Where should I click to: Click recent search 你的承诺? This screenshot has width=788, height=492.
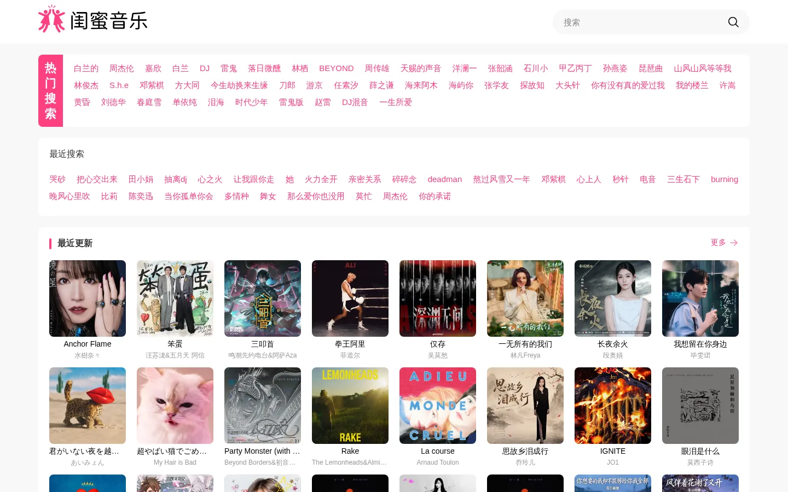pyautogui.click(x=435, y=196)
